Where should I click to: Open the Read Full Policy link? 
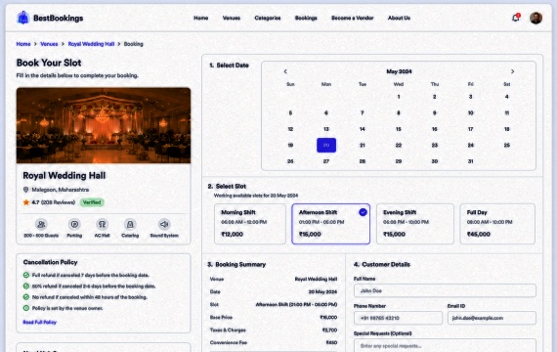(x=40, y=322)
